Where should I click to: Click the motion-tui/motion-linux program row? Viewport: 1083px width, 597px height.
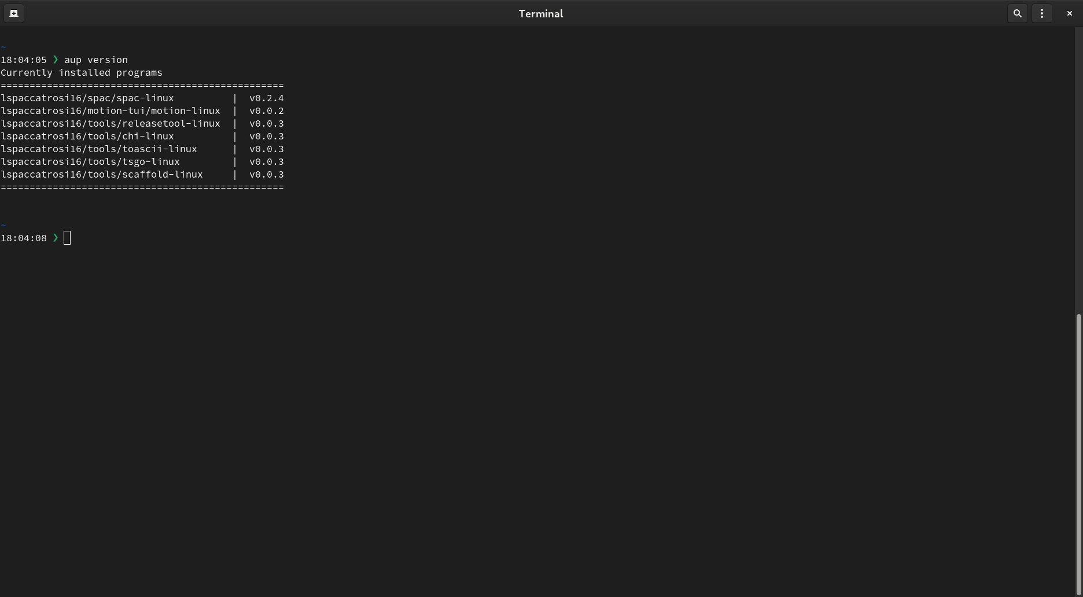pyautogui.click(x=142, y=110)
